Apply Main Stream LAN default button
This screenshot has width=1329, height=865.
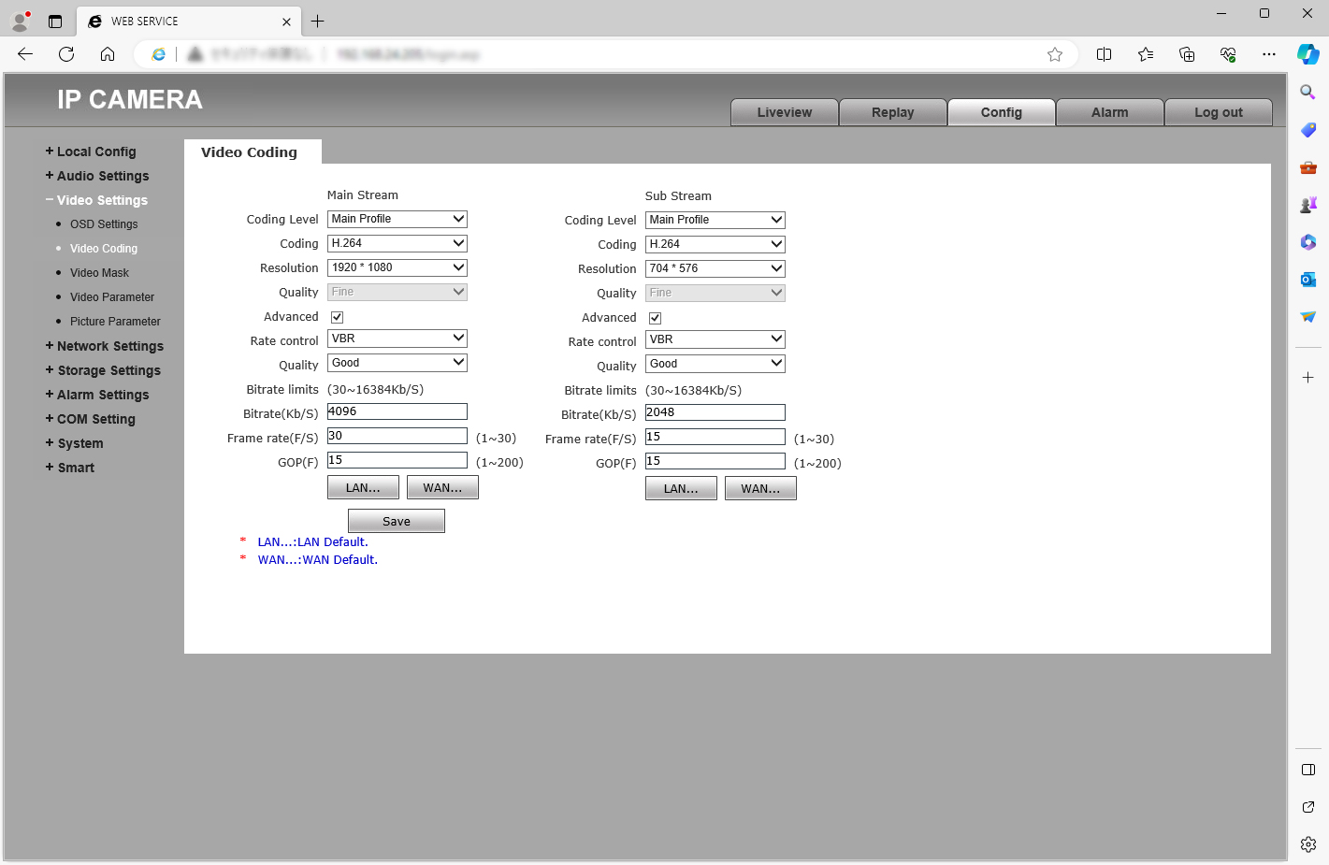tap(363, 487)
